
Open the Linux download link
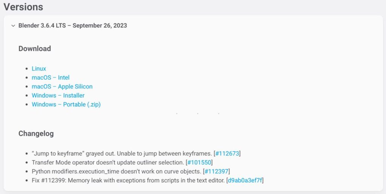tap(39, 69)
